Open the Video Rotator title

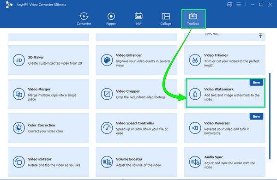(40, 159)
